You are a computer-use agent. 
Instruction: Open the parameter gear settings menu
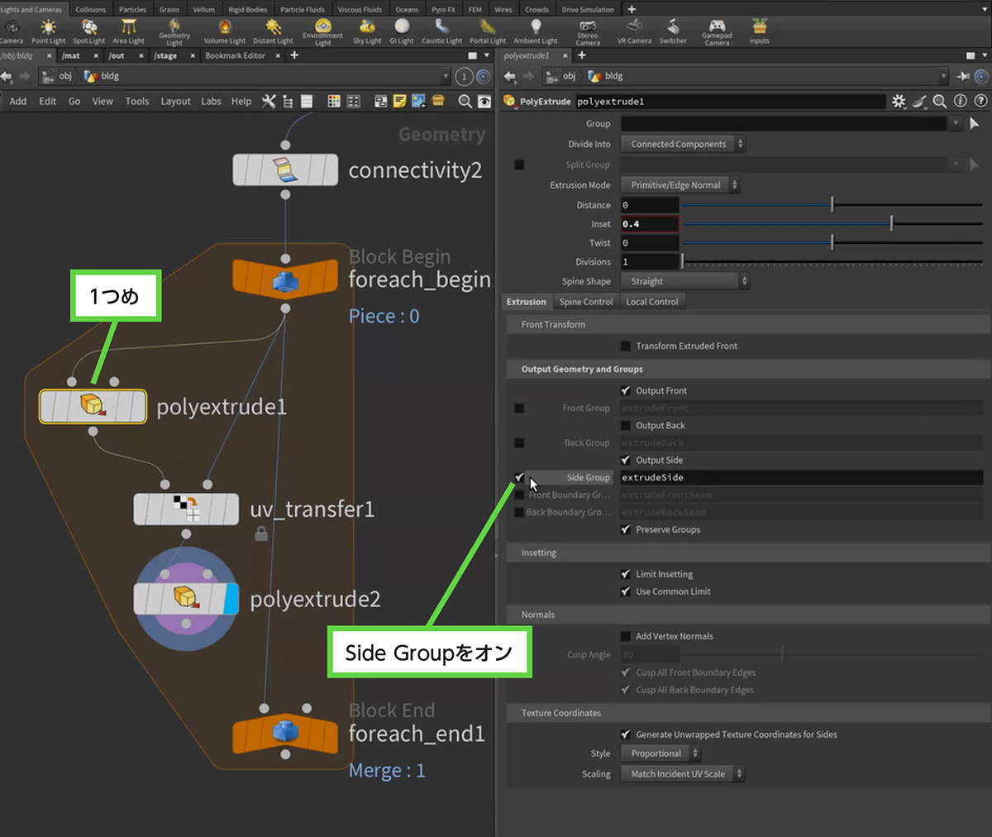899,101
